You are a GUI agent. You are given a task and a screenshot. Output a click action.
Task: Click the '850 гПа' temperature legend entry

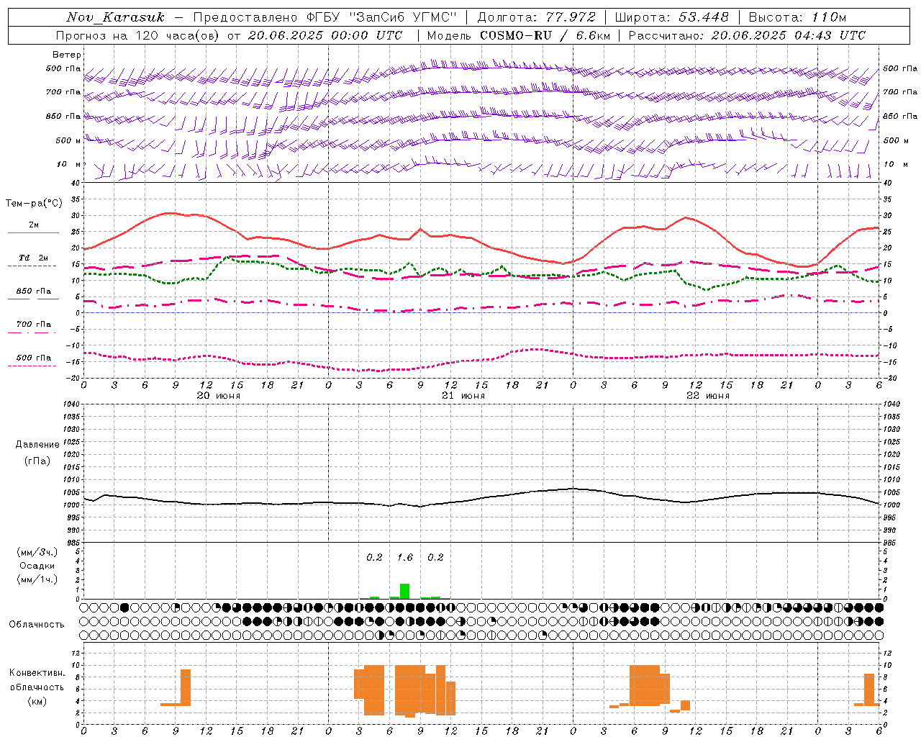click(x=33, y=291)
